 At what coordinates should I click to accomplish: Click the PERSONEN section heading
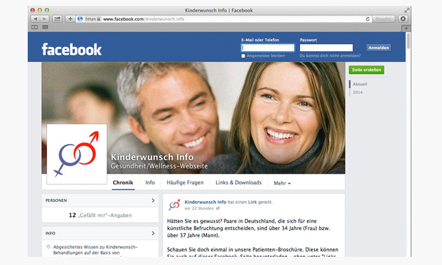pos(56,200)
